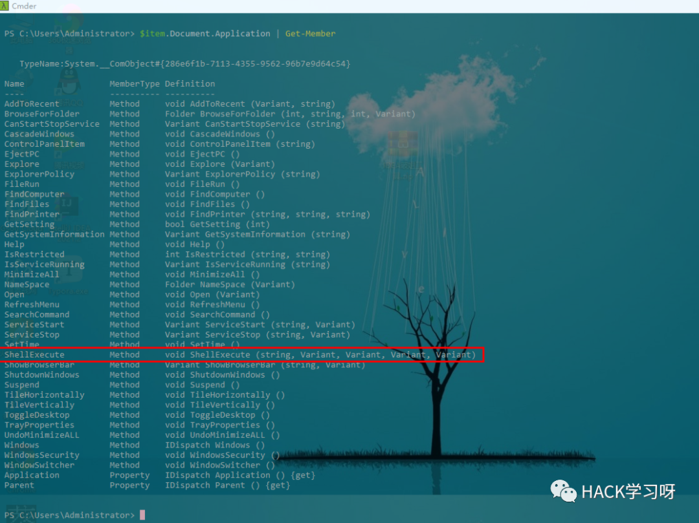Select the NameSpace method name
699x523 pixels.
click(27, 284)
